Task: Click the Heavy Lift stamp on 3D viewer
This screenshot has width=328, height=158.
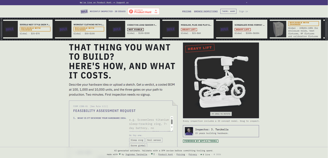Action: click(200, 49)
